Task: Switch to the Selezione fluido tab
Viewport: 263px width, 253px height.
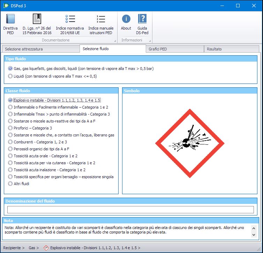Action: pos(113,49)
